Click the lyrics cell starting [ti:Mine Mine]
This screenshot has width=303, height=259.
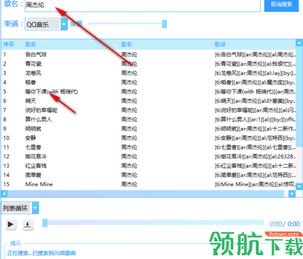tap(255, 184)
